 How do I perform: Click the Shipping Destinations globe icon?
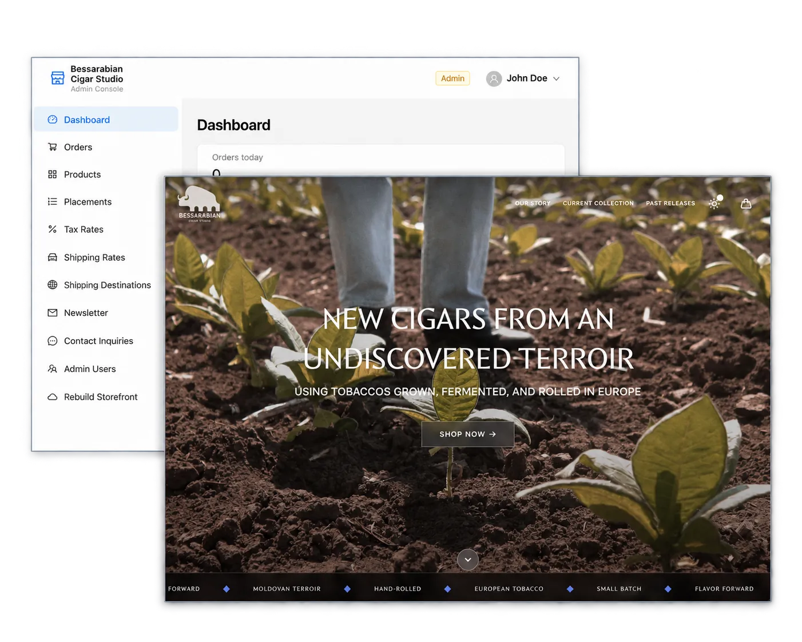coord(53,285)
